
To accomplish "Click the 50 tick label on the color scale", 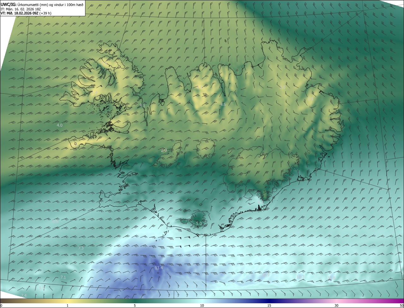I will (401, 305).
